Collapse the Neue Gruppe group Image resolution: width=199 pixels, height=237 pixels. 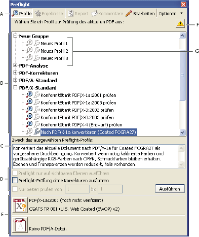coord(15,36)
